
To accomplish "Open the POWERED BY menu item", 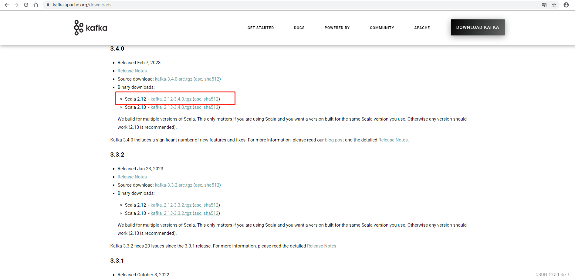I will [x=337, y=28].
